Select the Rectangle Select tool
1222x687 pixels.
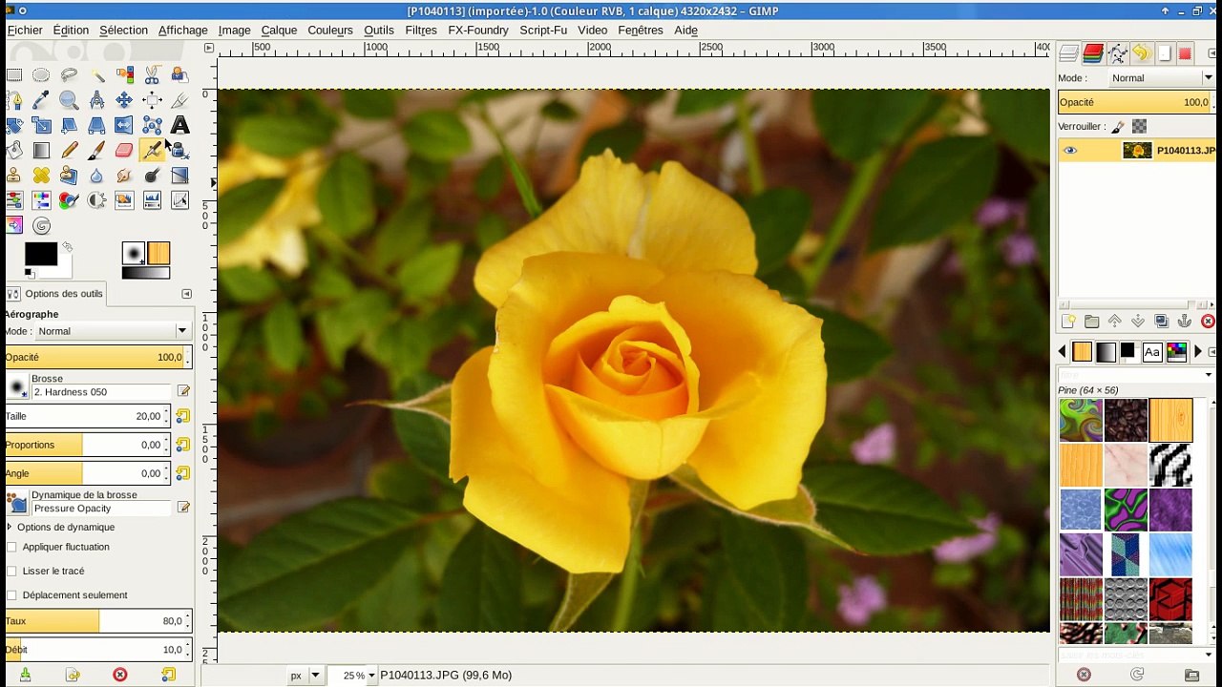(x=13, y=75)
